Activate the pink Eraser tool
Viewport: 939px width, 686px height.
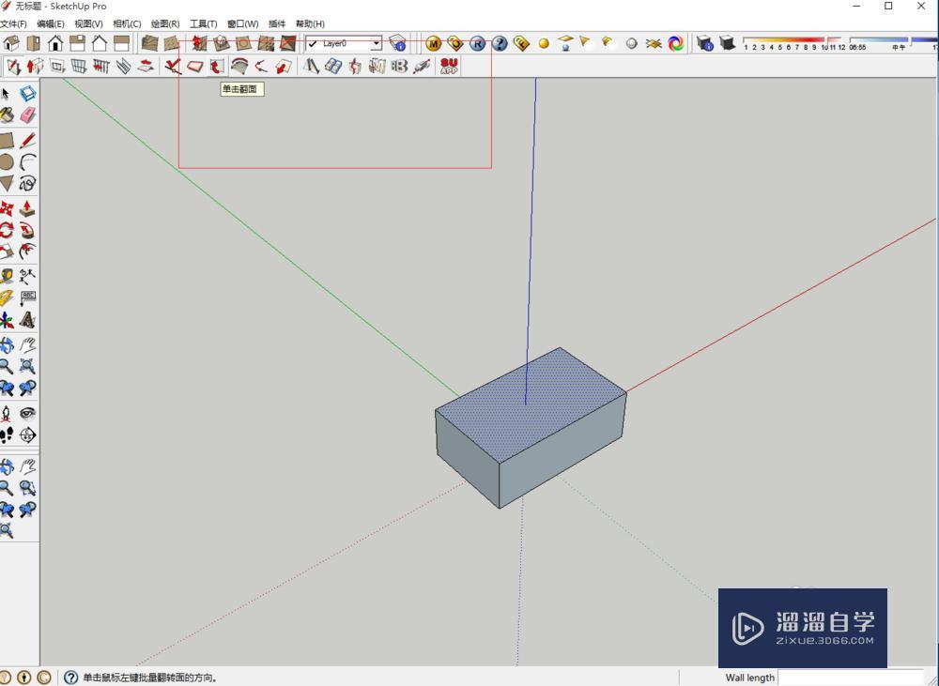[27, 114]
